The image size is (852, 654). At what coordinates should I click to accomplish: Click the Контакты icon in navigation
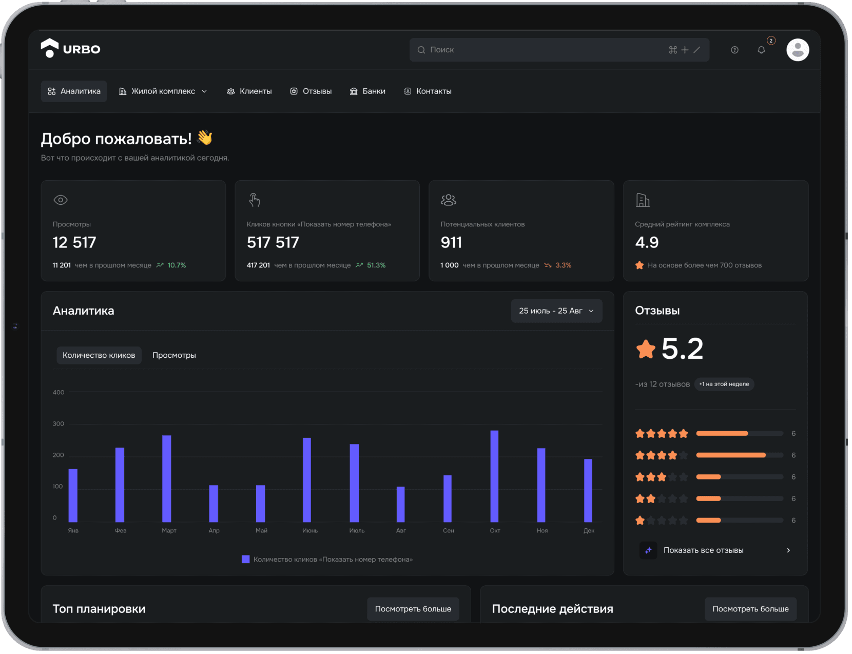(408, 91)
